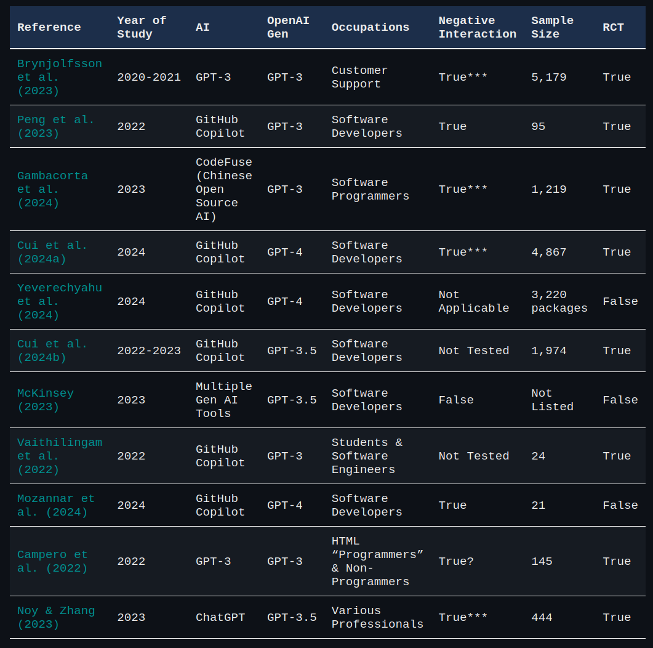Click the Negative Interaction column header
Screen dimensions: 653x648
coord(477,27)
